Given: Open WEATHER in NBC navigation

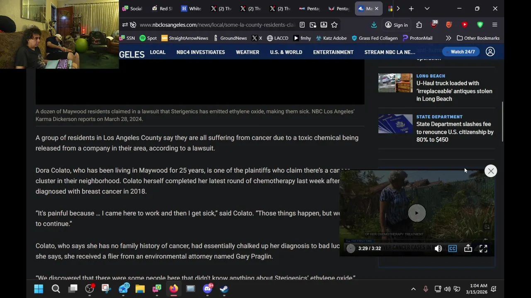Looking at the screenshot, I should [248, 52].
